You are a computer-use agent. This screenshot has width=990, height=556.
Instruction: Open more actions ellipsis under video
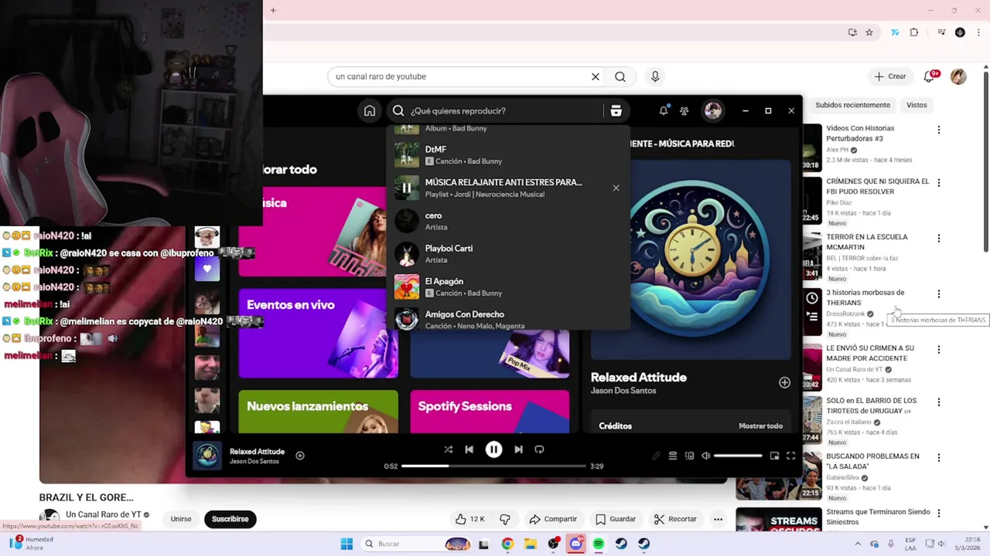[x=719, y=519]
